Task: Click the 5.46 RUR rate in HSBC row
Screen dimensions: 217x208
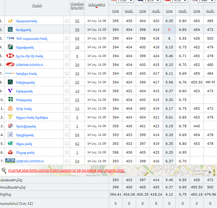Action: (x=169, y=56)
